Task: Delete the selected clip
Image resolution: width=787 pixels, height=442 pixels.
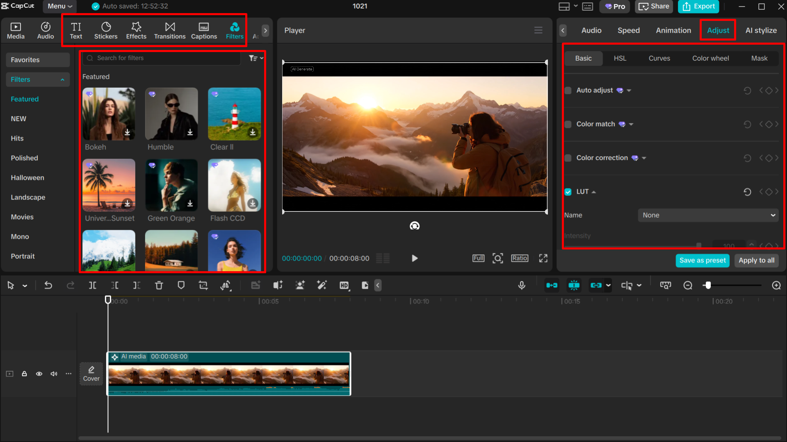Action: pyautogui.click(x=159, y=285)
